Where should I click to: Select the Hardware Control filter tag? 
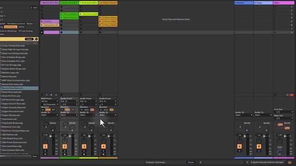point(16,24)
